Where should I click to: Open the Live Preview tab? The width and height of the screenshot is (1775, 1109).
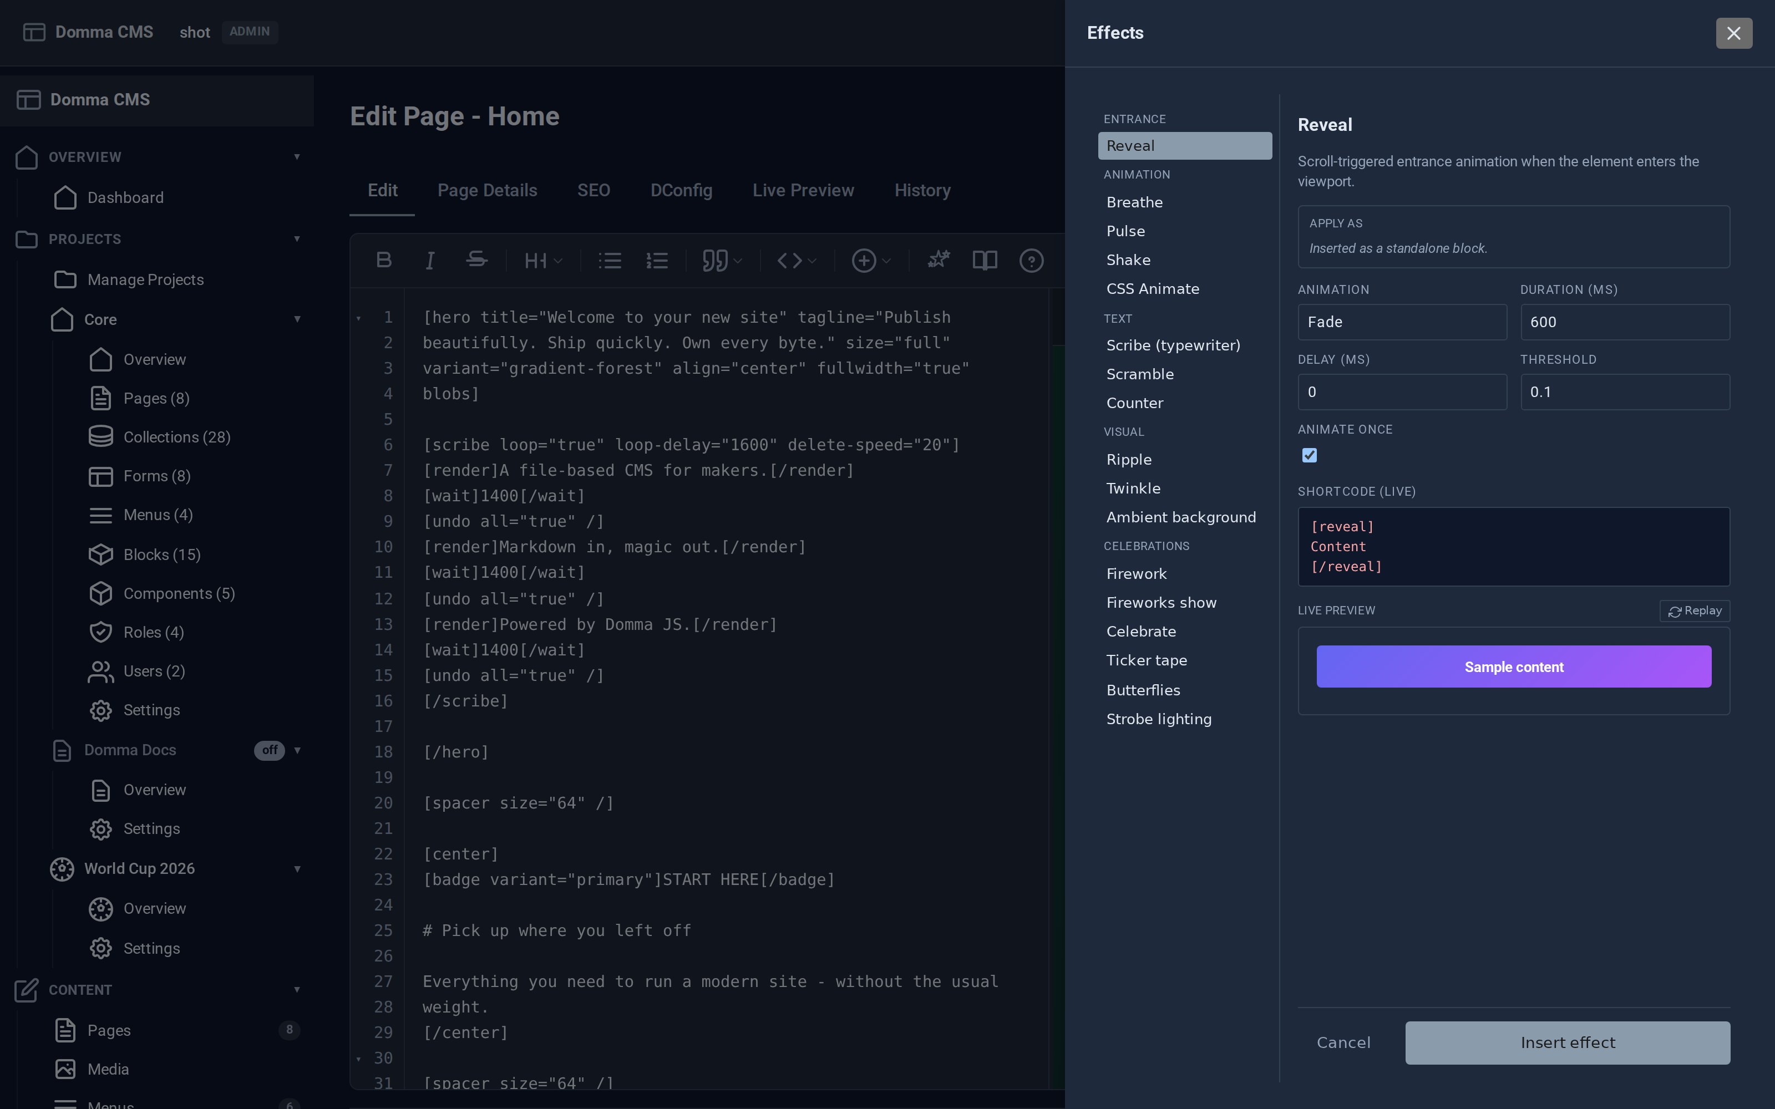[x=803, y=191]
